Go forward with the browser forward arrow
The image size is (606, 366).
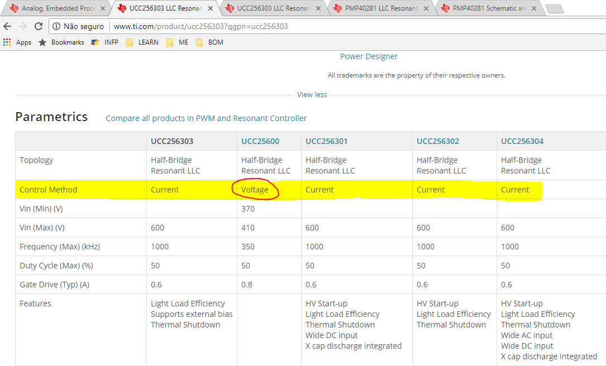(23, 26)
